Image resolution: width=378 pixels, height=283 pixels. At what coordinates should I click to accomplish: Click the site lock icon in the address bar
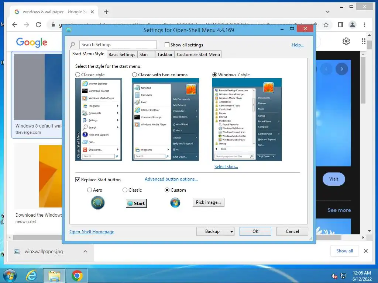click(53, 25)
